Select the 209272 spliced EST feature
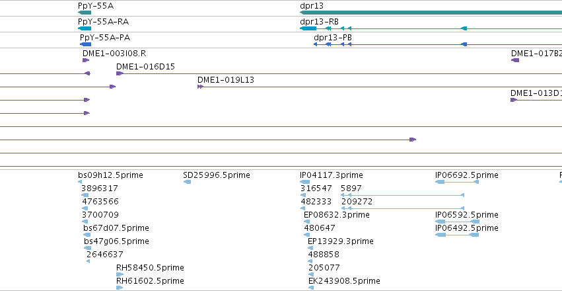 pos(402,208)
